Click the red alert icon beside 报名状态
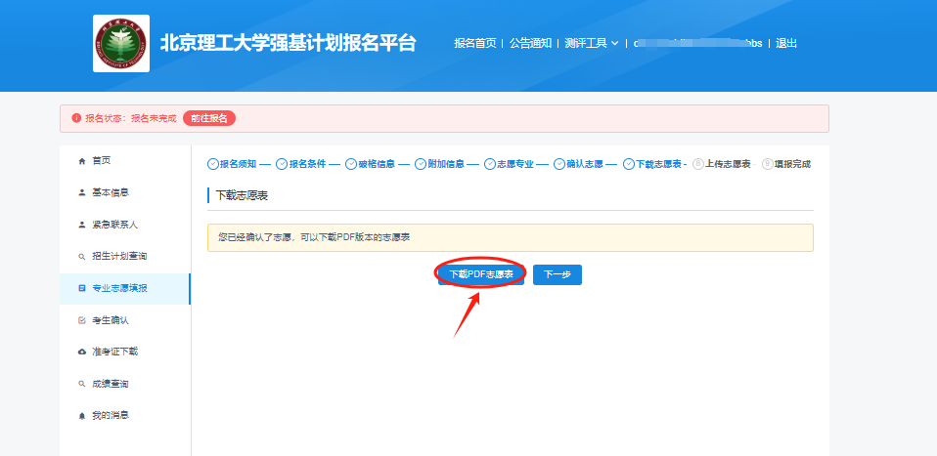 76,118
